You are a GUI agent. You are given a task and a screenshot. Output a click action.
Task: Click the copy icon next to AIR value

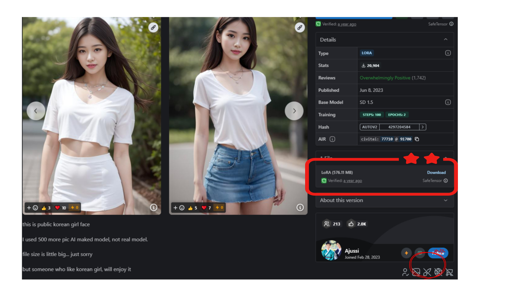point(417,139)
